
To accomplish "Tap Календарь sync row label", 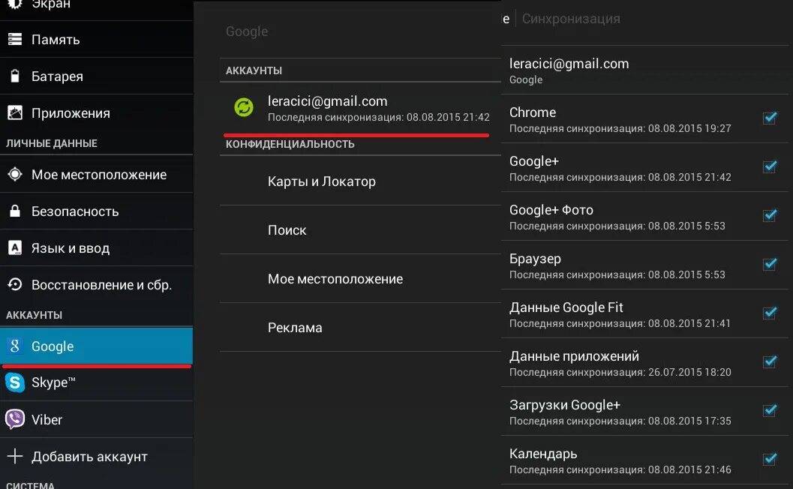I will click(x=543, y=454).
